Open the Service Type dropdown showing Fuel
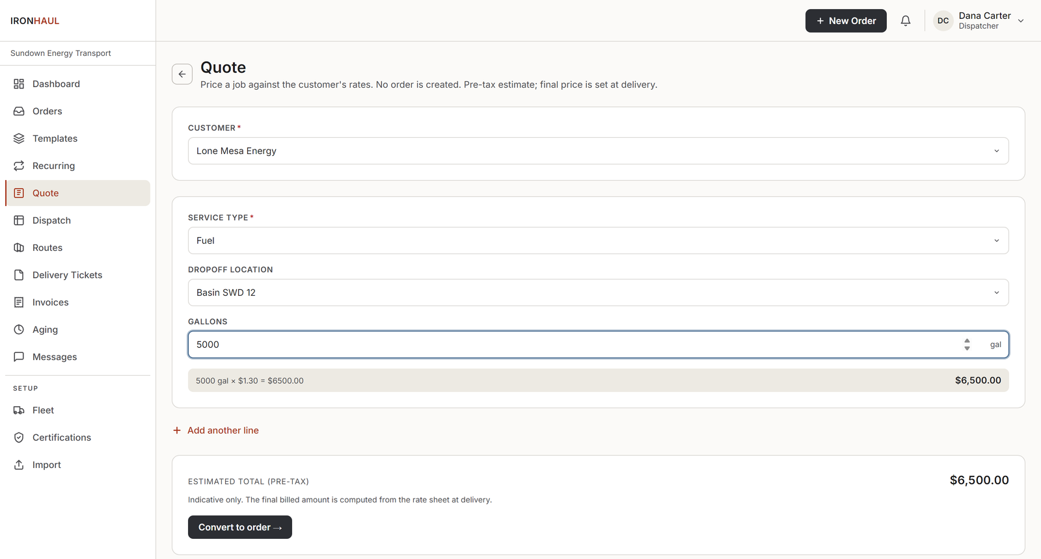The image size is (1041, 559). (598, 240)
